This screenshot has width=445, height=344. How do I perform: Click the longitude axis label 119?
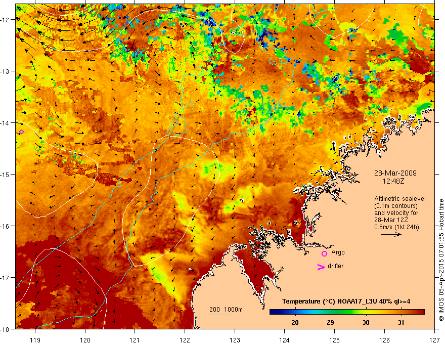(x=35, y=340)
